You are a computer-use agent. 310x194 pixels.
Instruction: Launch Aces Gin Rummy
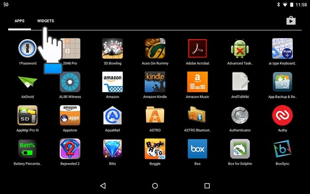[x=155, y=49]
